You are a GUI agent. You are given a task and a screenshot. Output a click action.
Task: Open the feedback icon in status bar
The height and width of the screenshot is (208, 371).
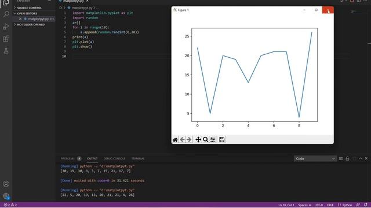[358, 205]
